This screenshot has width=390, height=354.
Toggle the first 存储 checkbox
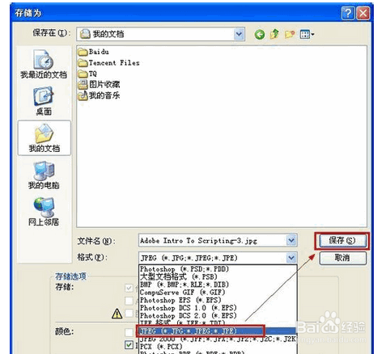click(x=129, y=288)
